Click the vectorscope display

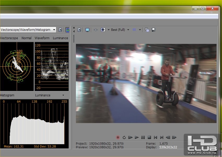point(17,66)
